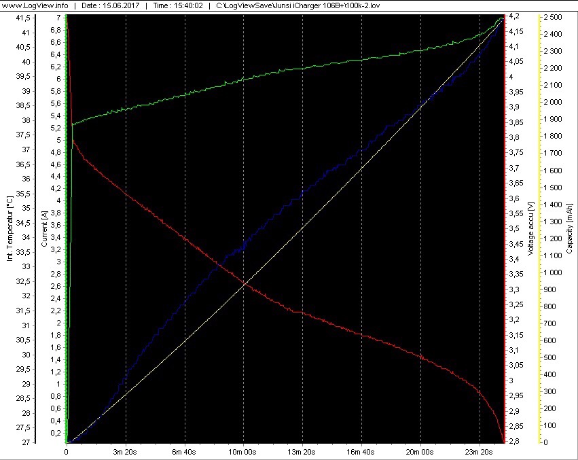Viewport: 578px width, 460px height.
Task: Click the 41,5 tick on temperature axis
Action: 22,17
